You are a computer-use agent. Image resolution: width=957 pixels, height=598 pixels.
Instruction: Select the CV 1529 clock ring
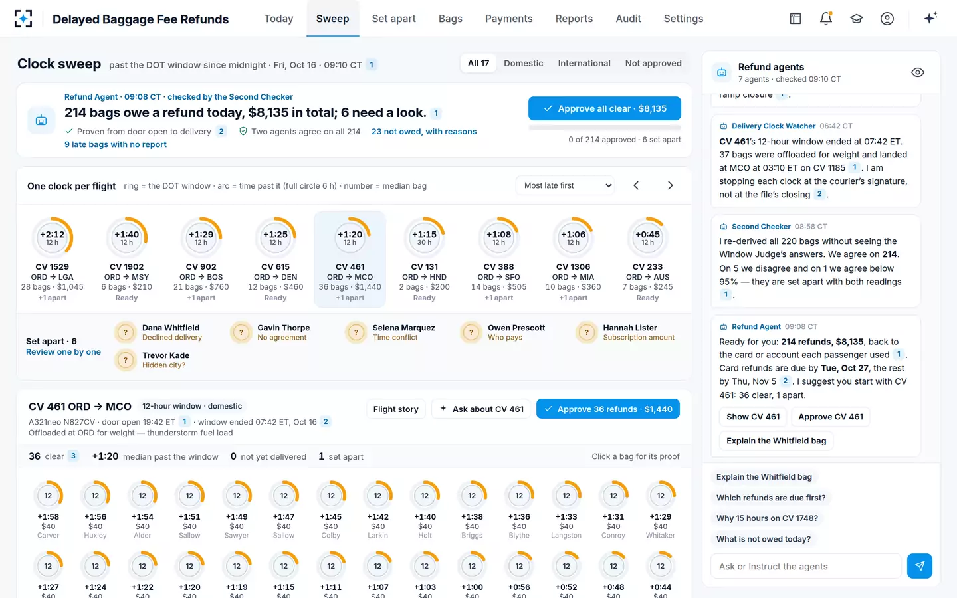point(53,237)
